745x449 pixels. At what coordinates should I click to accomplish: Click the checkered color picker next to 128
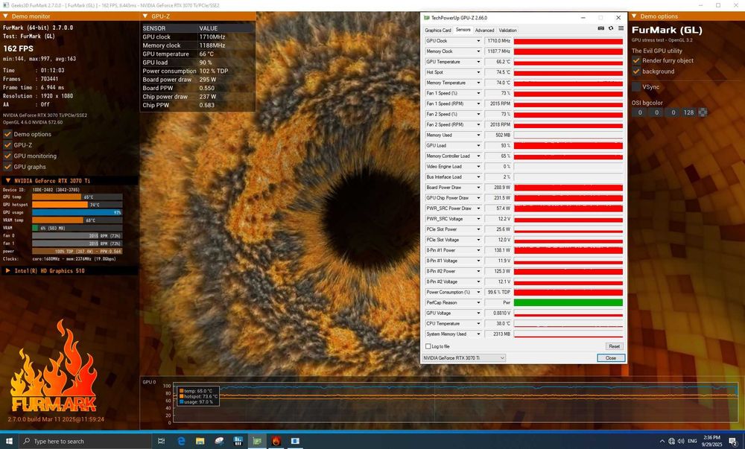tap(703, 112)
